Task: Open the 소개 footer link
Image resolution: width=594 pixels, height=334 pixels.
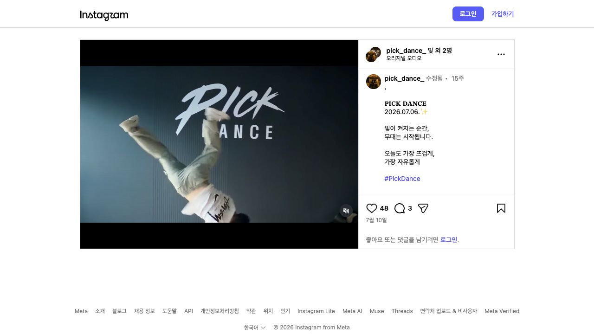Action: [100, 311]
